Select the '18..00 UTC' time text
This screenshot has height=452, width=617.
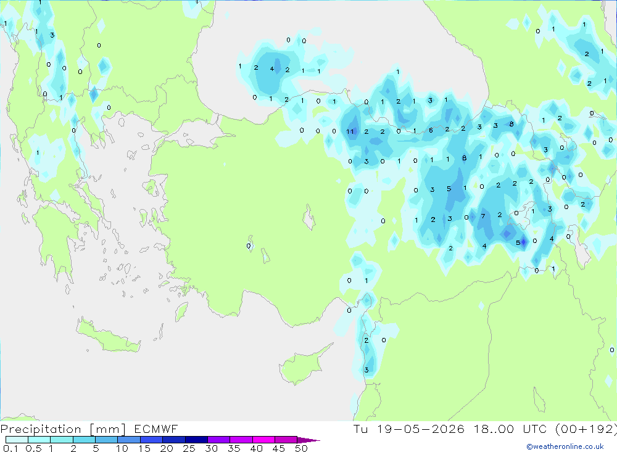coord(510,429)
